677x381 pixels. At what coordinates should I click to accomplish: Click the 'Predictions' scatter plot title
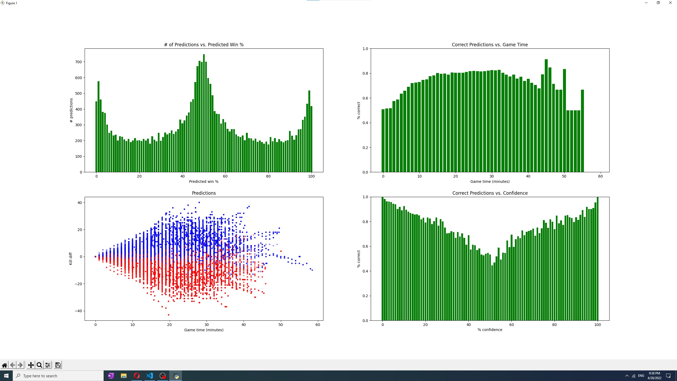[x=204, y=193]
